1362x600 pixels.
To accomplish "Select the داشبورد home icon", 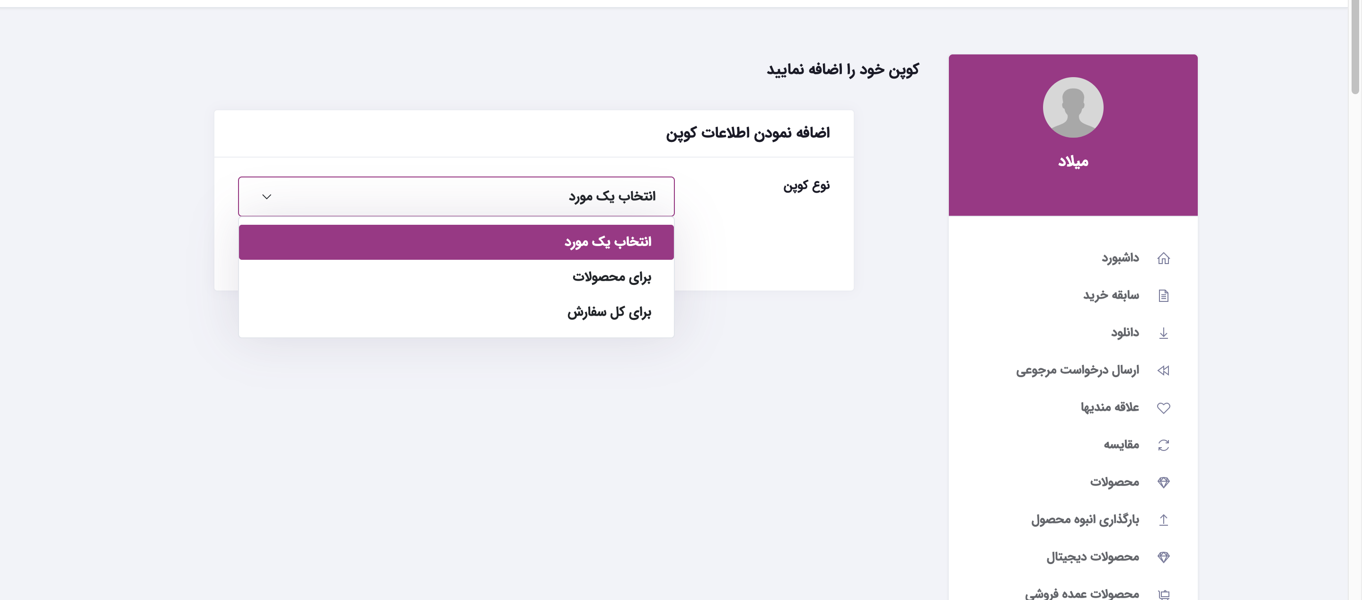I will tap(1164, 257).
